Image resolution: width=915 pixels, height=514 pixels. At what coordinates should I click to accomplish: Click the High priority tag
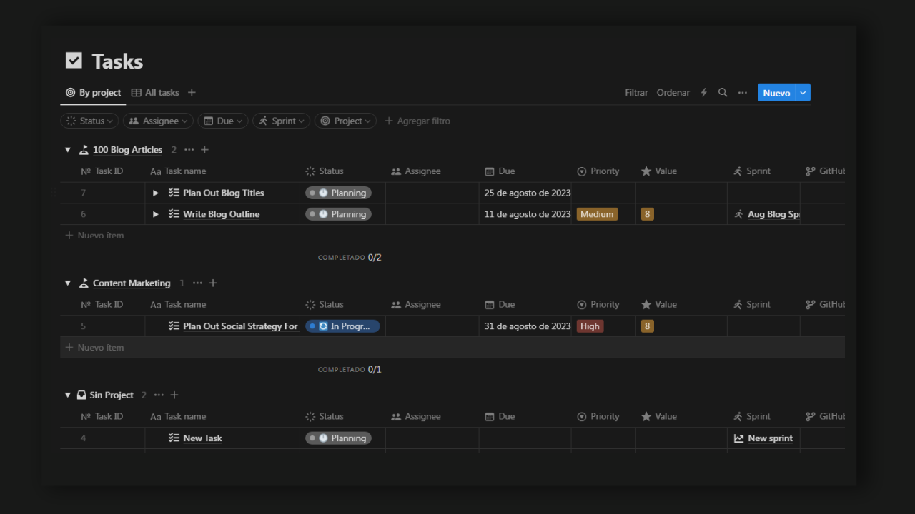tap(590, 326)
